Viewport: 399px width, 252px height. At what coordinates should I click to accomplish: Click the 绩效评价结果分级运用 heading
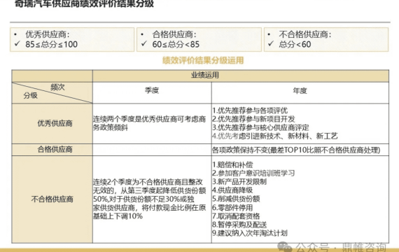(x=203, y=60)
